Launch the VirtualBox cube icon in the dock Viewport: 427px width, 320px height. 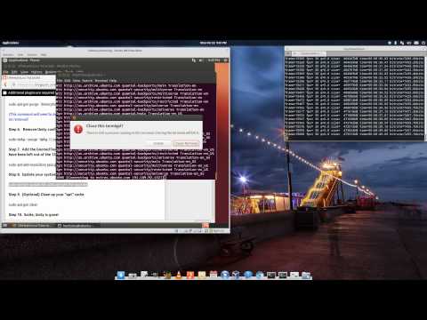coord(237,275)
